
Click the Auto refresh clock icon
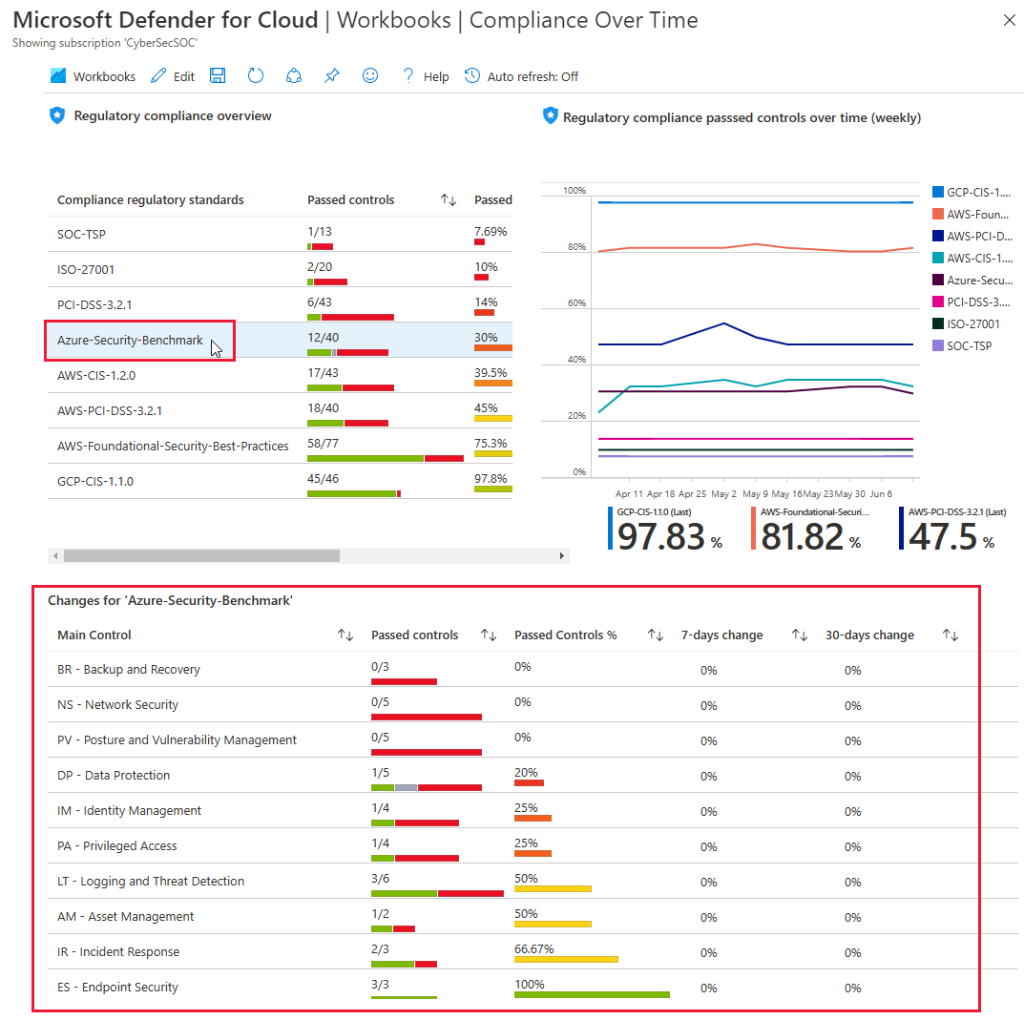[x=471, y=75]
